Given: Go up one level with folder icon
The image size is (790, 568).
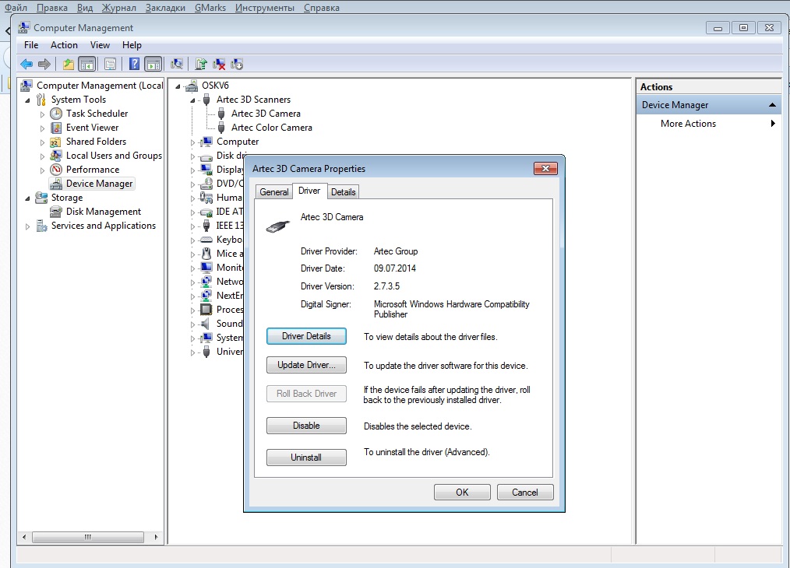Looking at the screenshot, I should [68, 64].
